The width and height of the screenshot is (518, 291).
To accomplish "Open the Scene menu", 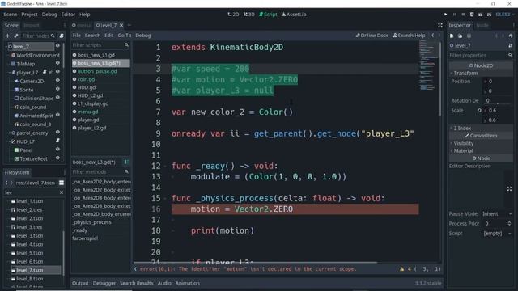I will pyautogui.click(x=11, y=15).
